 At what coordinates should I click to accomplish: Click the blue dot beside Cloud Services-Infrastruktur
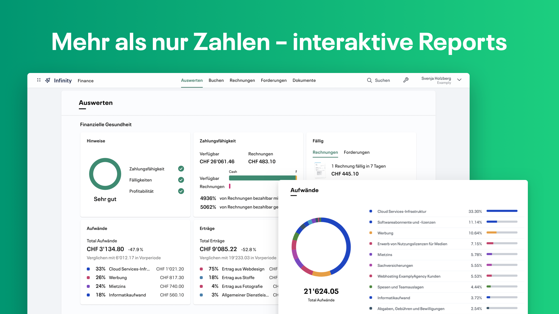pos(371,211)
